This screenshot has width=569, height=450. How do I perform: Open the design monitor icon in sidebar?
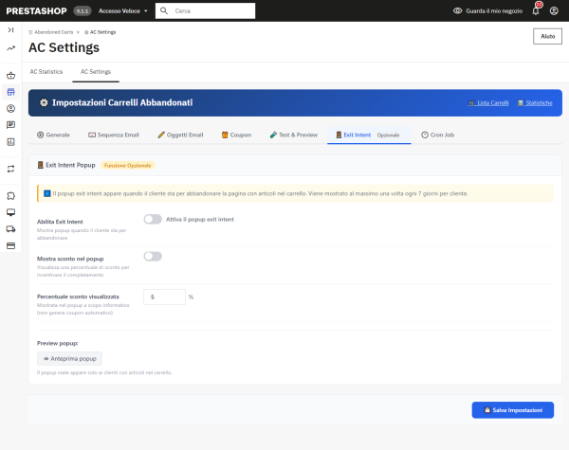(x=10, y=212)
